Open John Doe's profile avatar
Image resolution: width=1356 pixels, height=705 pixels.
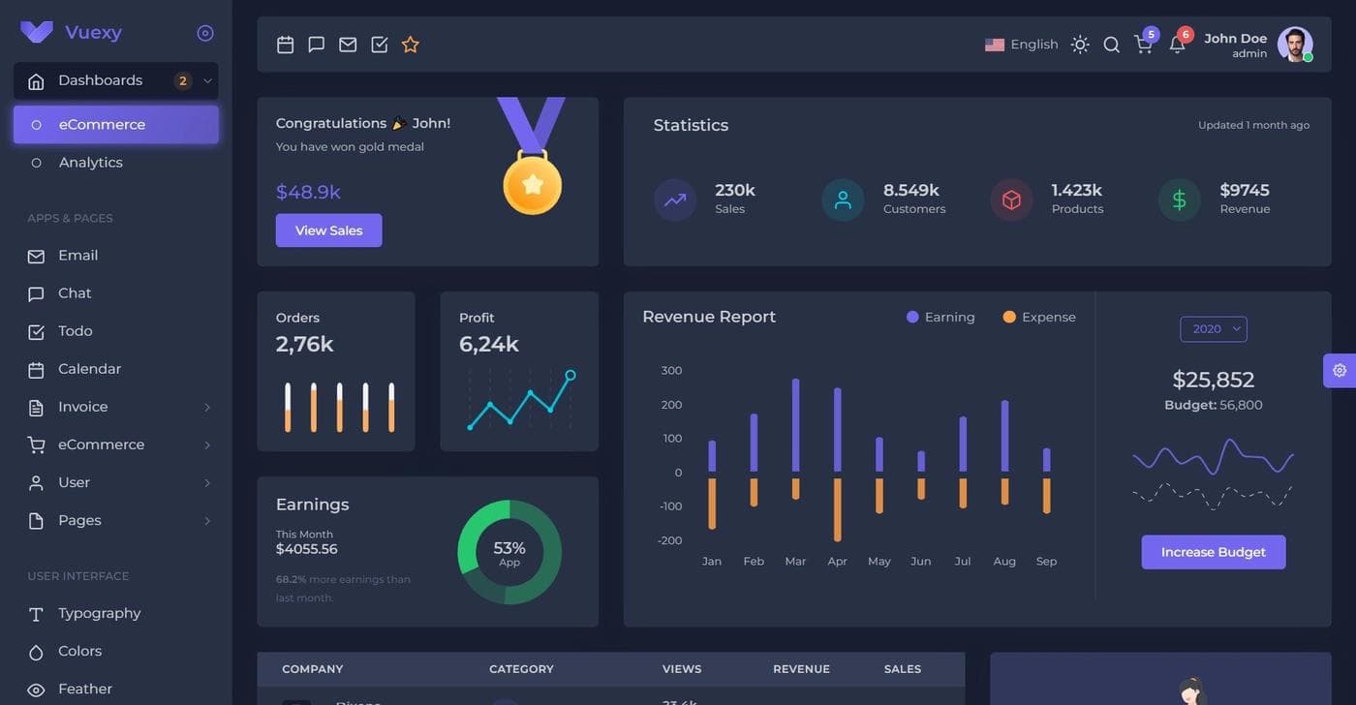(x=1294, y=44)
